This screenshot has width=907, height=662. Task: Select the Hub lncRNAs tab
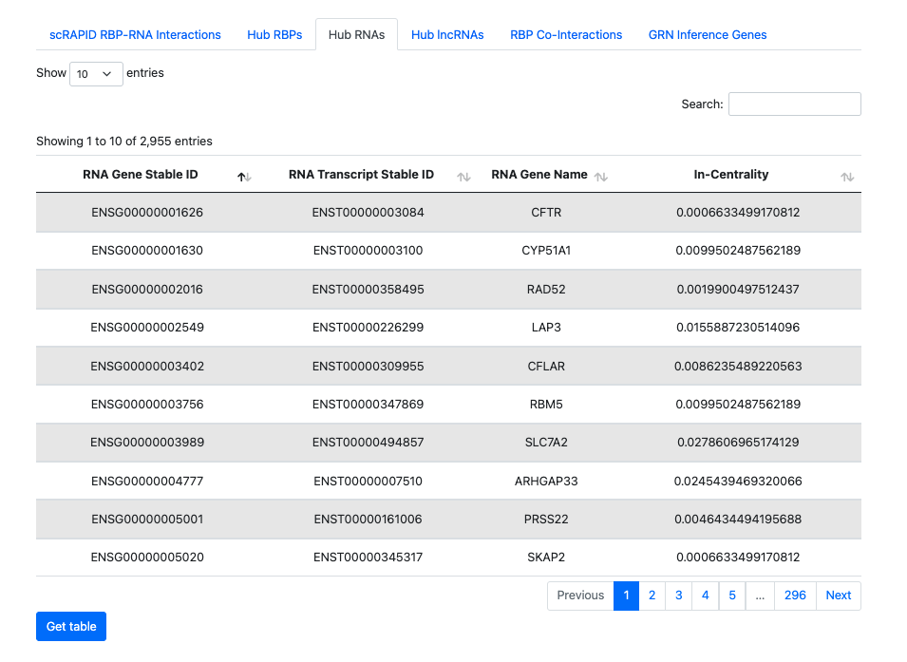coord(447,35)
